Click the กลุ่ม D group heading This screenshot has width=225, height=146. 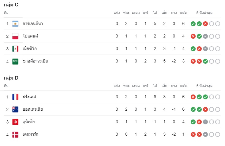click(11, 78)
